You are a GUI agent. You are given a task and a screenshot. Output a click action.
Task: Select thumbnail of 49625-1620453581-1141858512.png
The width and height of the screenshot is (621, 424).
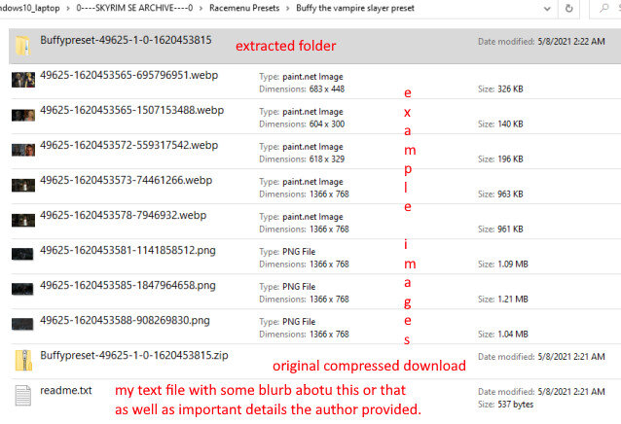click(x=22, y=254)
